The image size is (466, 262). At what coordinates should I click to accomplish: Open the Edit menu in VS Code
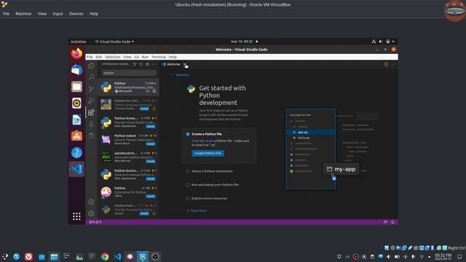coord(99,57)
